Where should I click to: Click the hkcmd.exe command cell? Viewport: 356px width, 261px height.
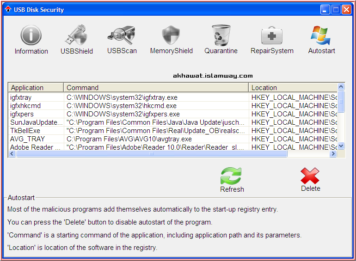point(156,106)
